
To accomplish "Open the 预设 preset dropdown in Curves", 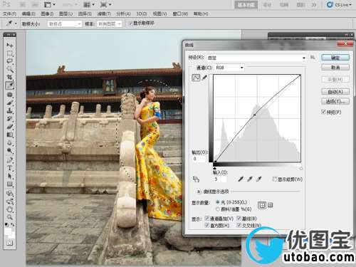I will tap(256, 58).
